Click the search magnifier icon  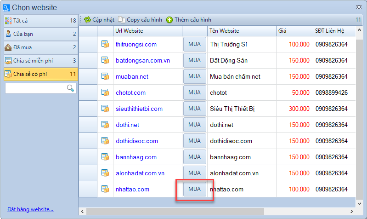pyautogui.click(x=70, y=88)
